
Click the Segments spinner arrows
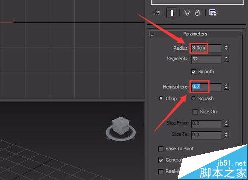[226, 59]
